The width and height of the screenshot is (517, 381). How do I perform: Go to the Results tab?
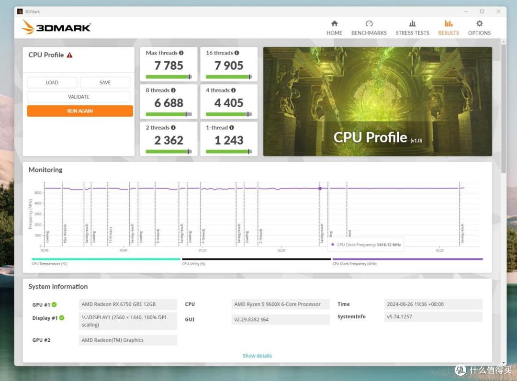pyautogui.click(x=449, y=28)
